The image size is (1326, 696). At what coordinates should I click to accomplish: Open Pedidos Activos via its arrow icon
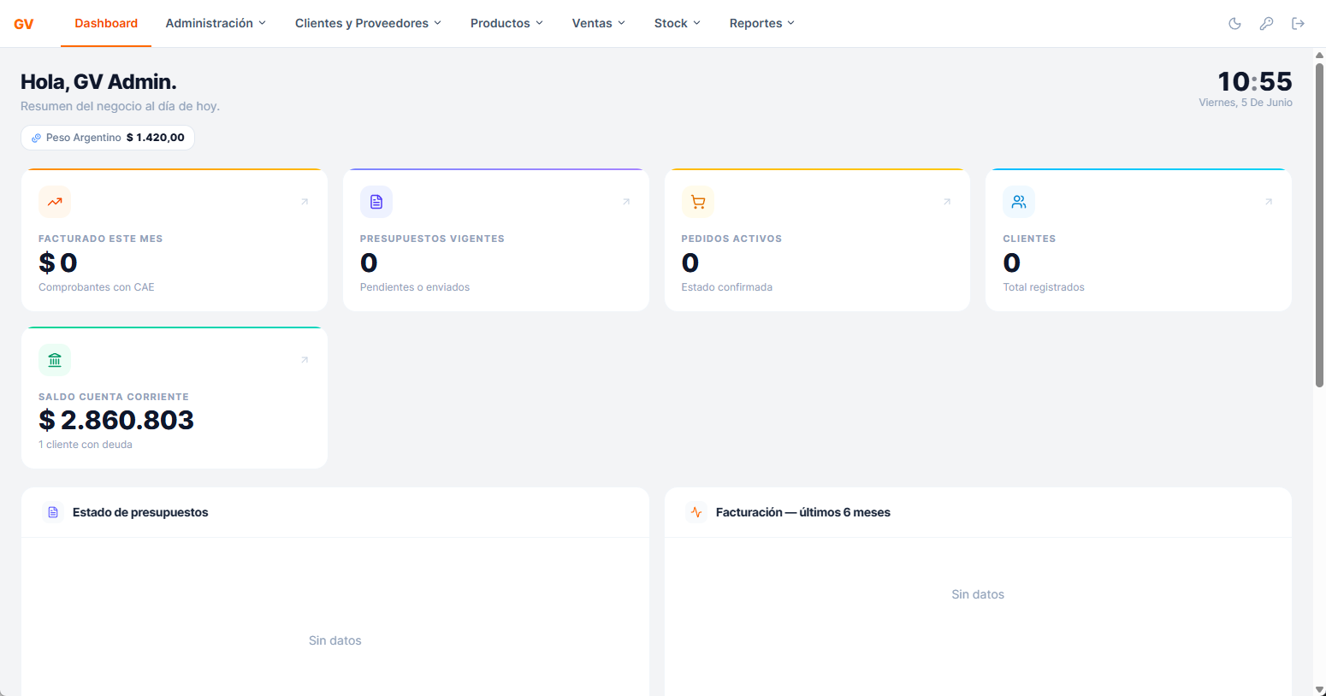point(947,202)
